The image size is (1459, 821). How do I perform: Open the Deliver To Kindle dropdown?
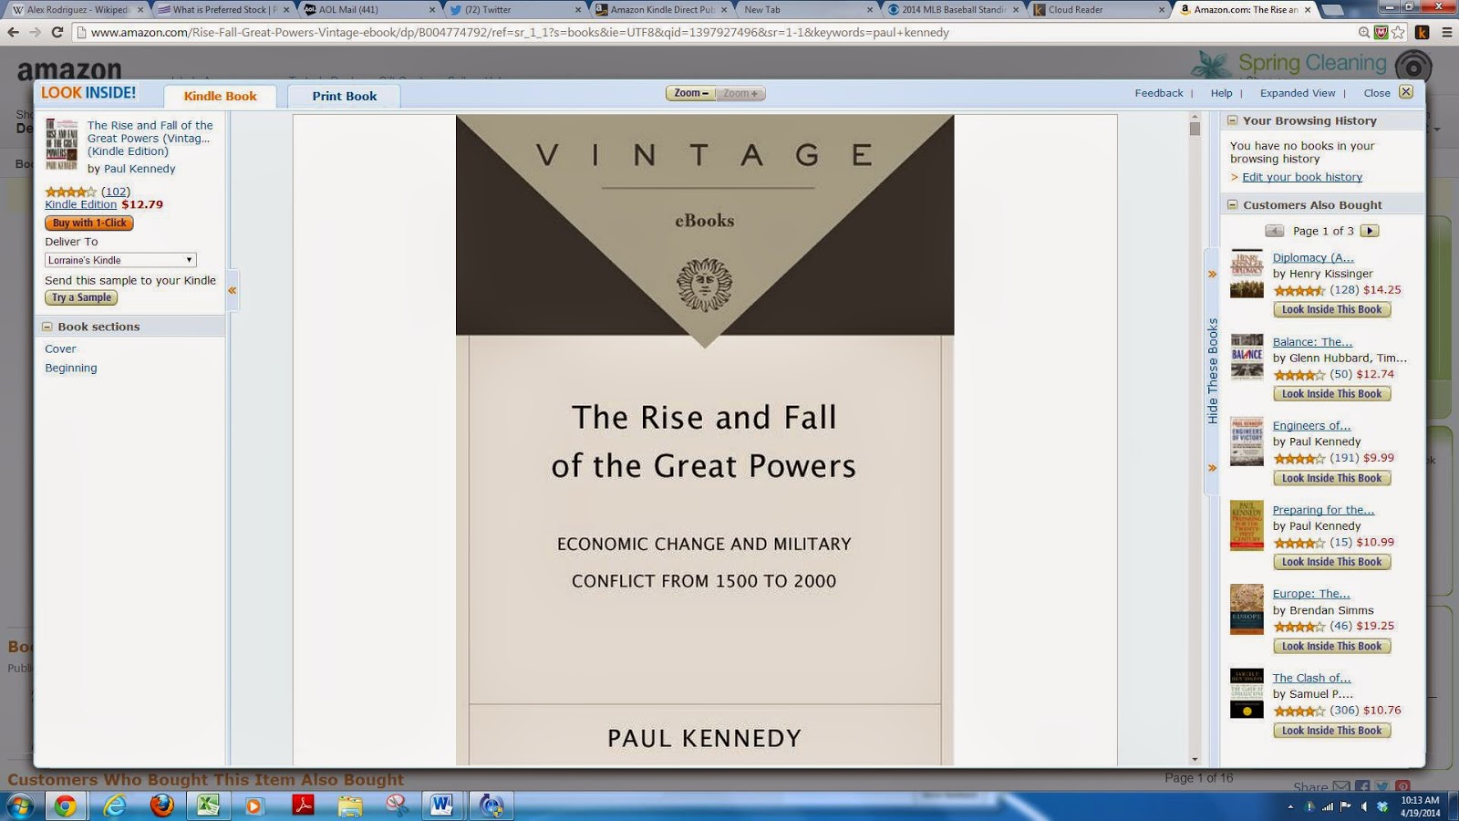pyautogui.click(x=120, y=260)
